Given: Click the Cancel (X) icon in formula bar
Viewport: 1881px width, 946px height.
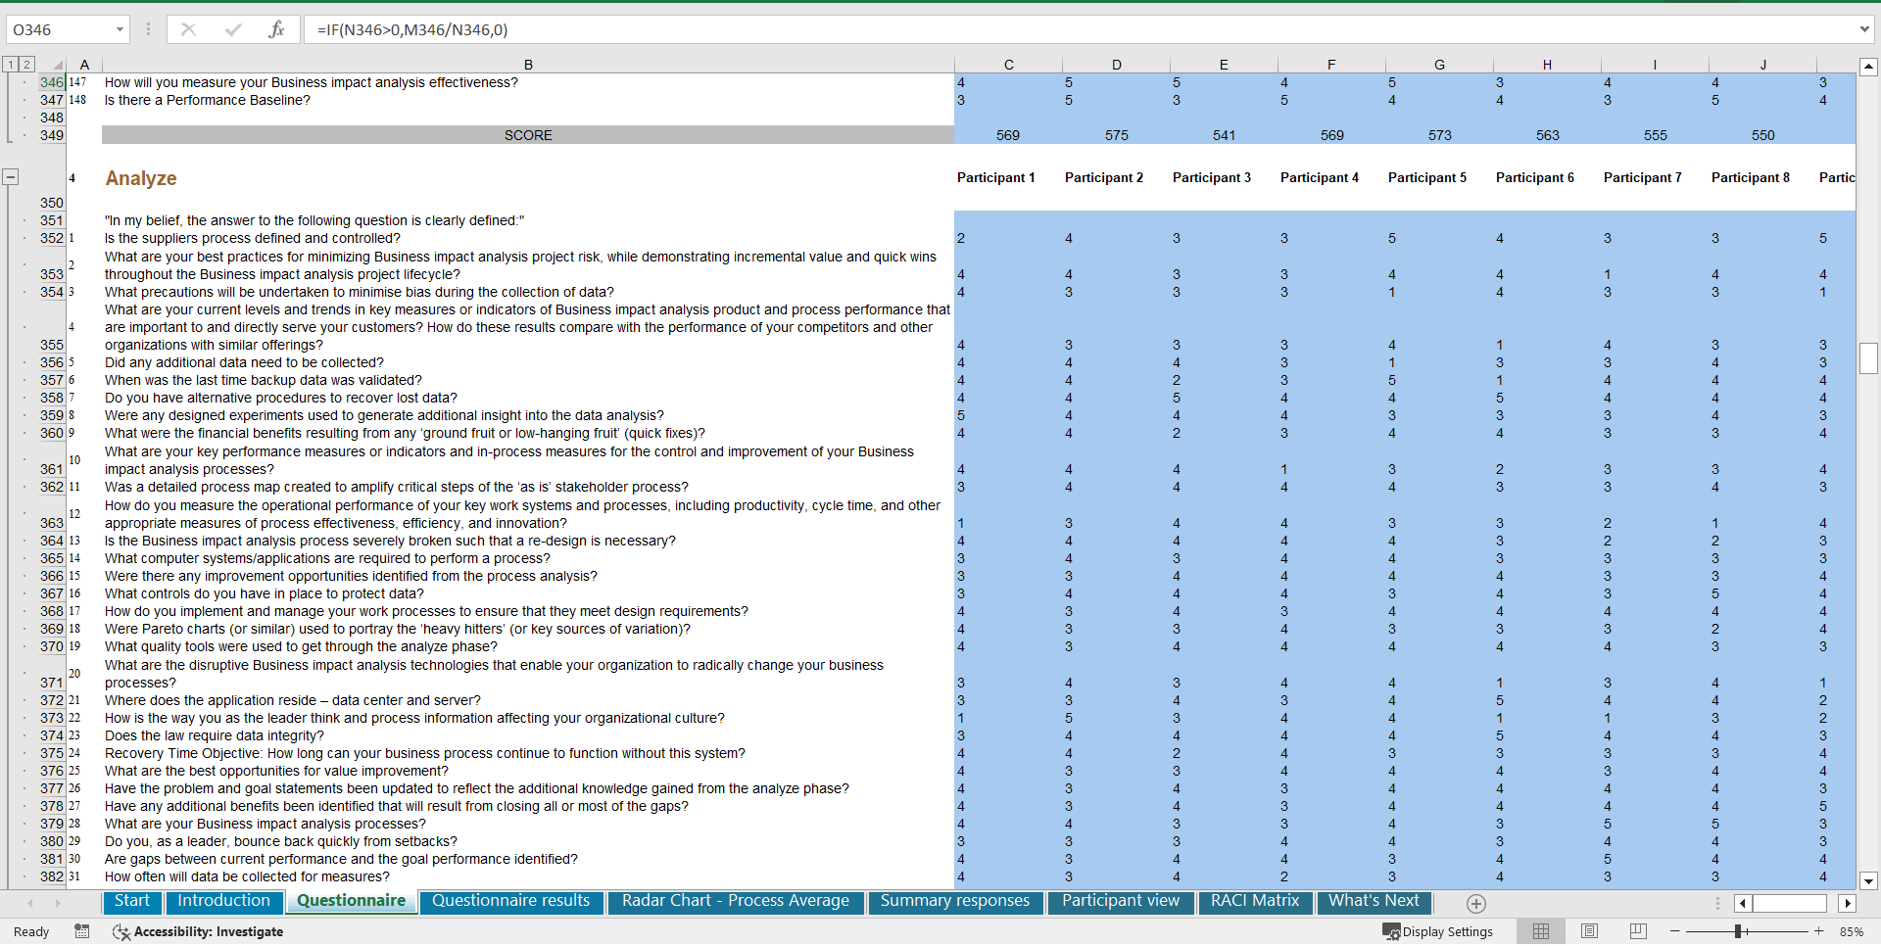Looking at the screenshot, I should coord(188,29).
